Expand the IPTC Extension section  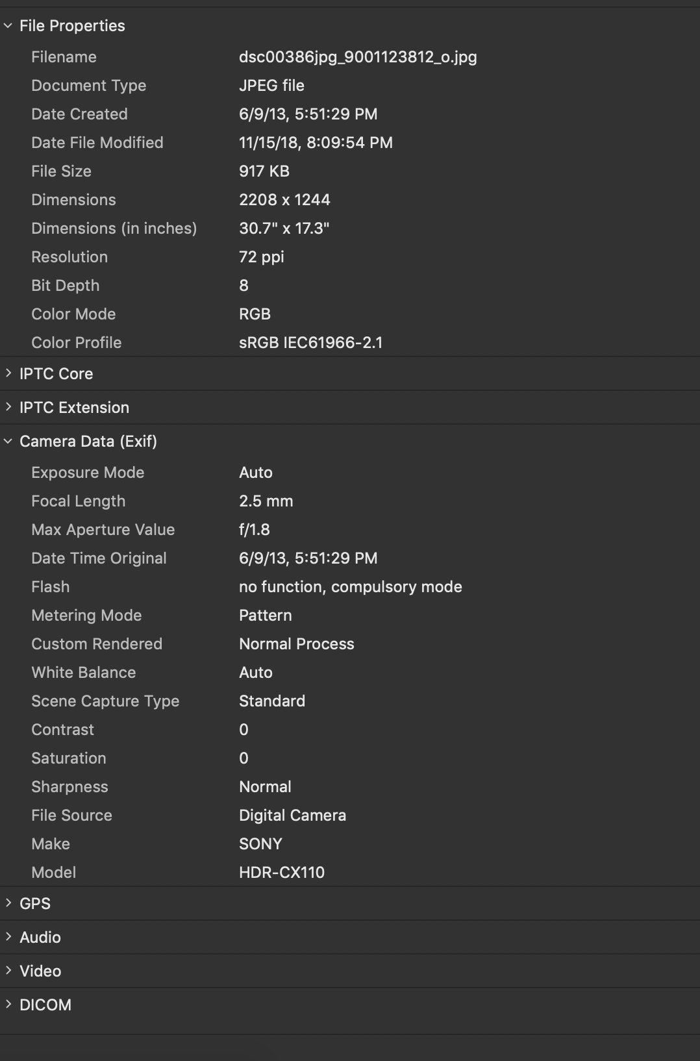(8, 407)
